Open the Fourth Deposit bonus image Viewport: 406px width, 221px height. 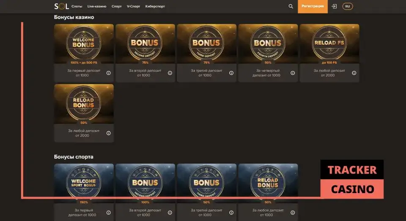click(x=268, y=43)
